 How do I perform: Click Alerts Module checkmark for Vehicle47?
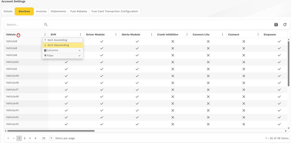point(137,90)
